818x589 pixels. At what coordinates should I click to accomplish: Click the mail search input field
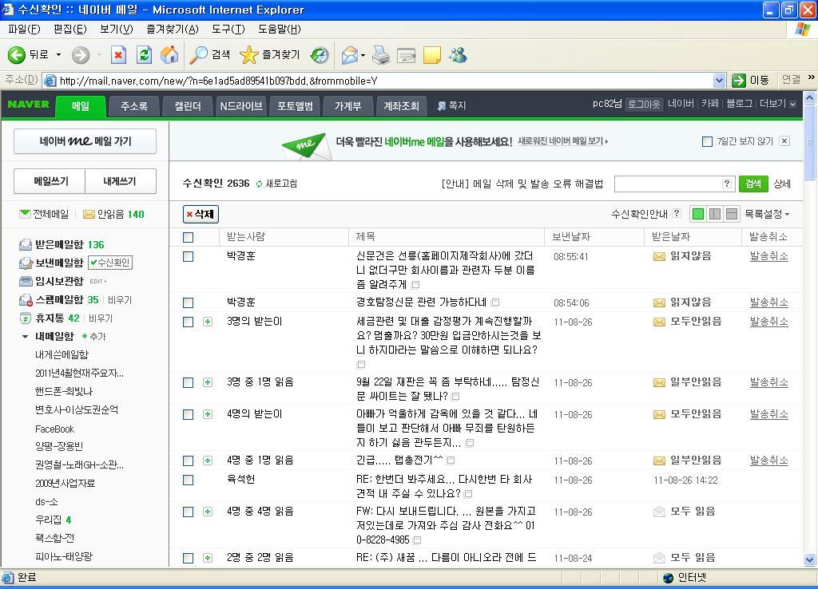tap(675, 184)
